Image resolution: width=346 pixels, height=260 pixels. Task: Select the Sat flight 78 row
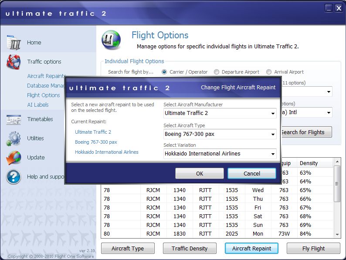217,216
